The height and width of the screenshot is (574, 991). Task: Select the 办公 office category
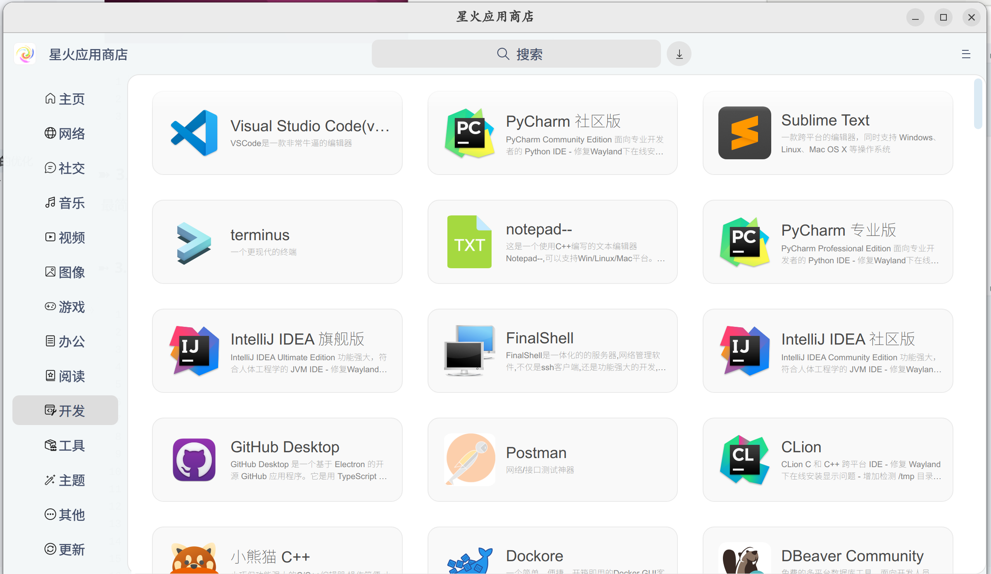coord(65,342)
